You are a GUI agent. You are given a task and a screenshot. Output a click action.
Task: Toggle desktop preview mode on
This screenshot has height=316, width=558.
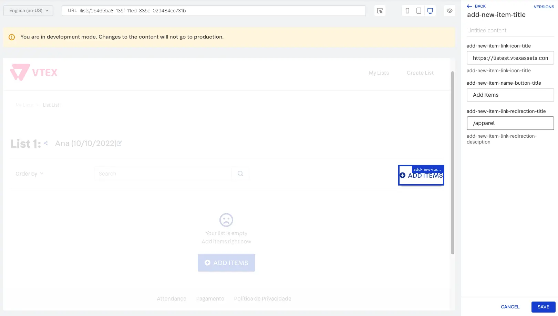point(430,11)
